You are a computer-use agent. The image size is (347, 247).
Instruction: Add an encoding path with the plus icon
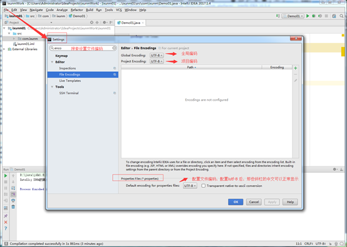[x=296, y=68]
